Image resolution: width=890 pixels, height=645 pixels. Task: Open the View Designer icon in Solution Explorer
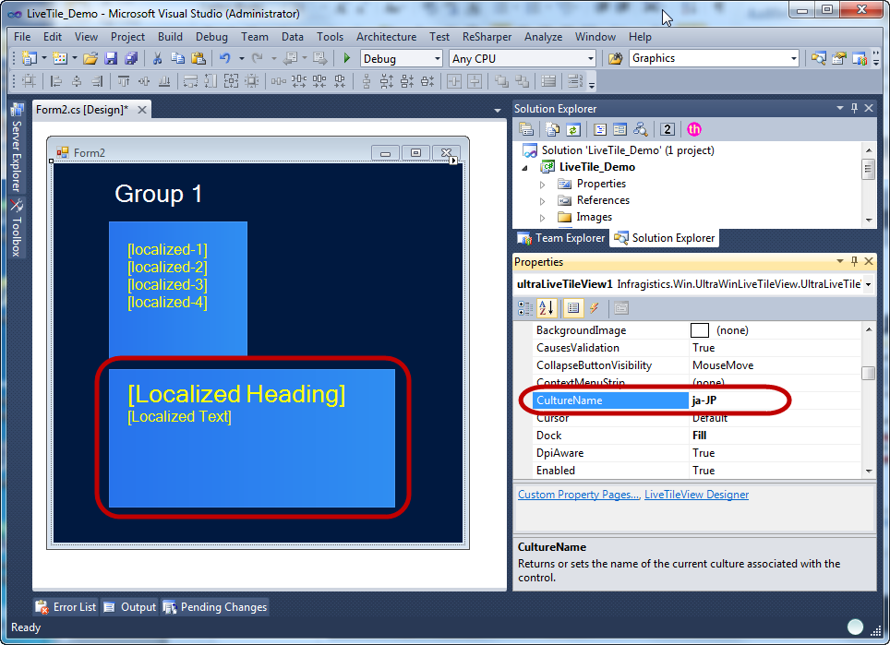tap(619, 129)
